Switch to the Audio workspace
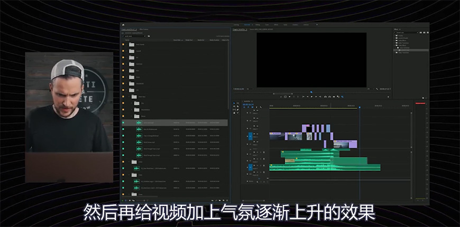The image size is (460, 227). pyautogui.click(x=285, y=25)
